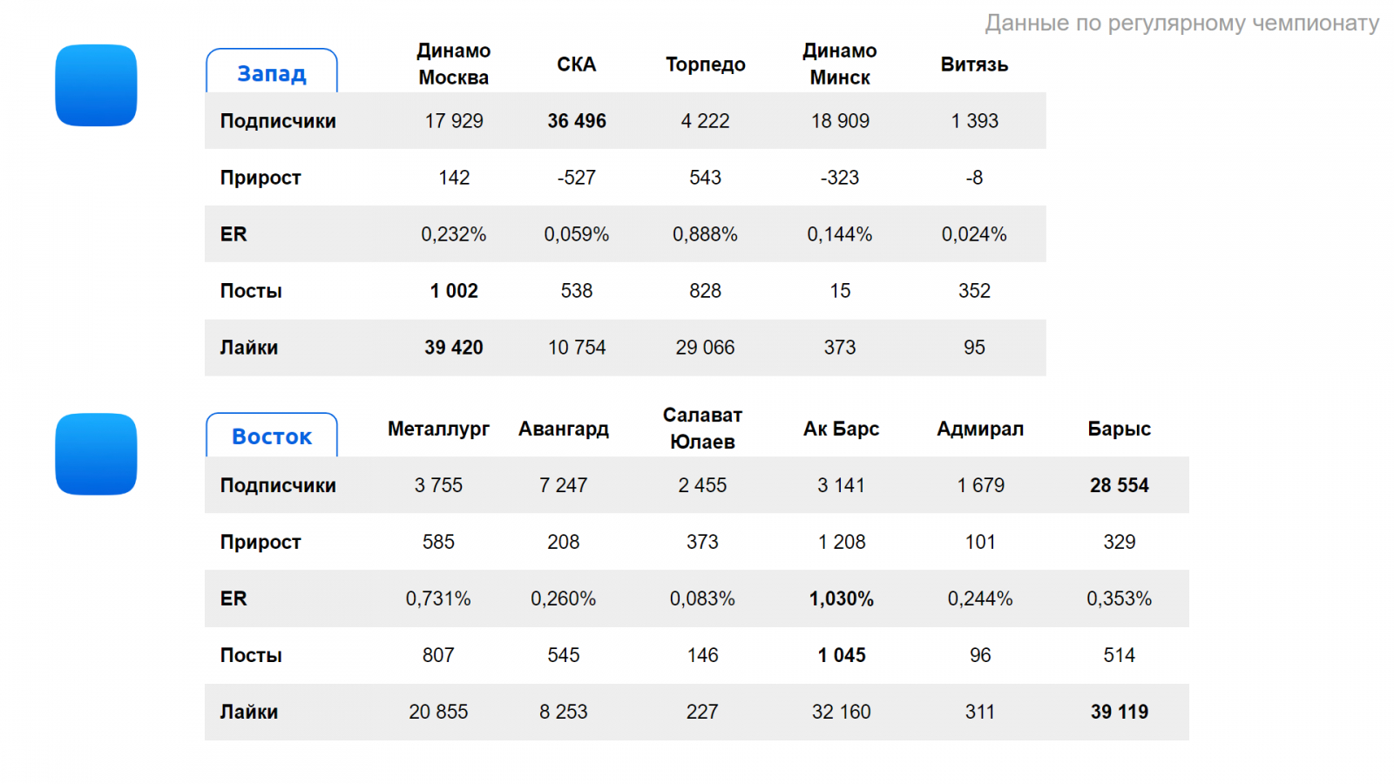Click the Торпедо column header
This screenshot has height=784, width=1394.
pos(706,64)
